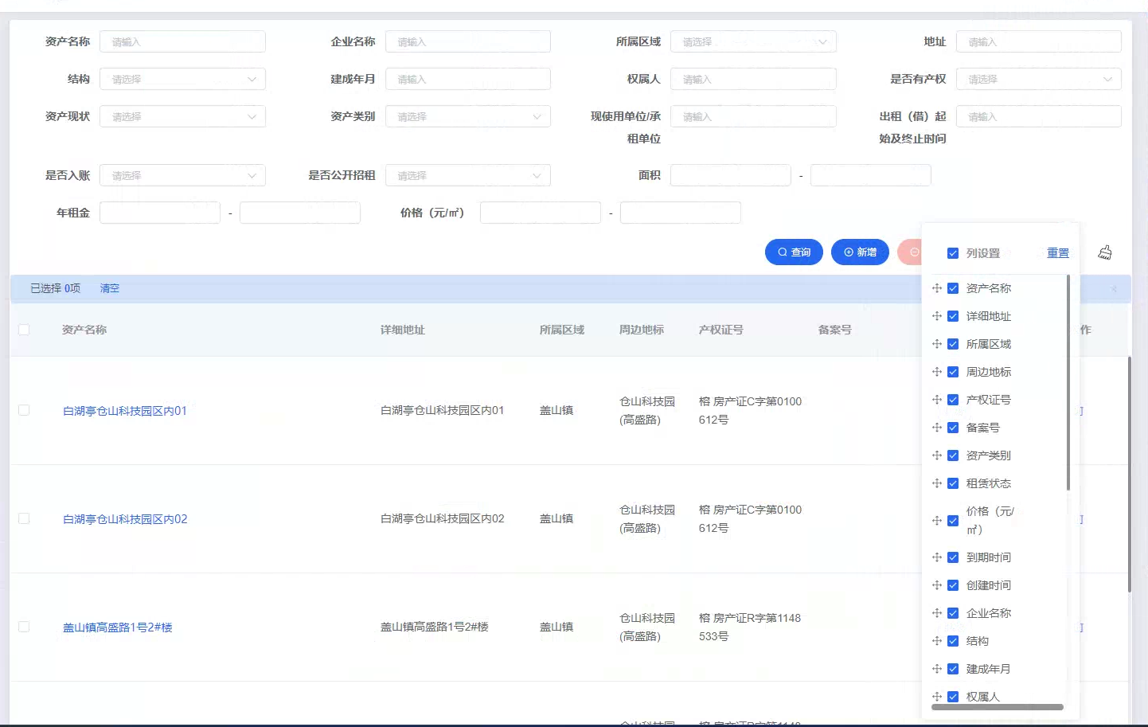Image resolution: width=1148 pixels, height=727 pixels.
Task: Focus the 面积 minimum input field
Action: pos(731,175)
